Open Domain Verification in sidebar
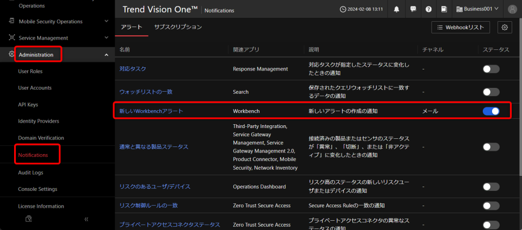 [41, 138]
